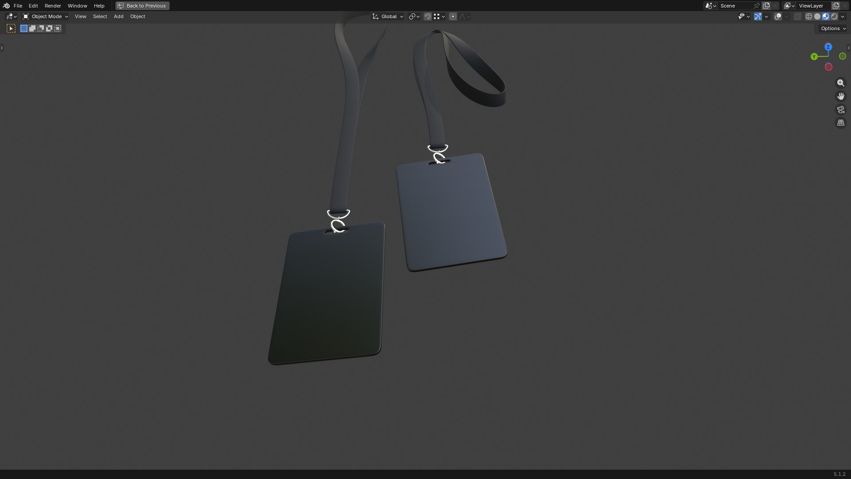
Task: Choose Subtract Existing Selection mode icon
Action: pyautogui.click(x=41, y=28)
